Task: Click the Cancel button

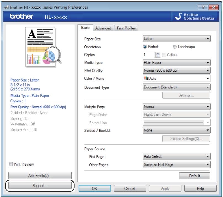Action: [130, 188]
